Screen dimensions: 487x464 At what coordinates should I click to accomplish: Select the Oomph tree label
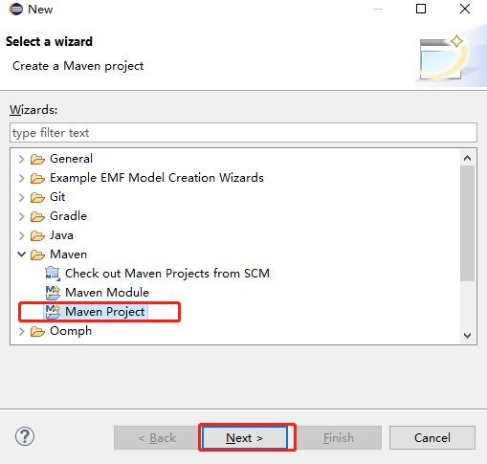[x=71, y=331]
